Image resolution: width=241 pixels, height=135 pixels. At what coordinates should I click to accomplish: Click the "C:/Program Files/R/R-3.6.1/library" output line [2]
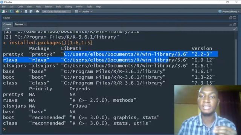pyautogui.click(x=61, y=37)
